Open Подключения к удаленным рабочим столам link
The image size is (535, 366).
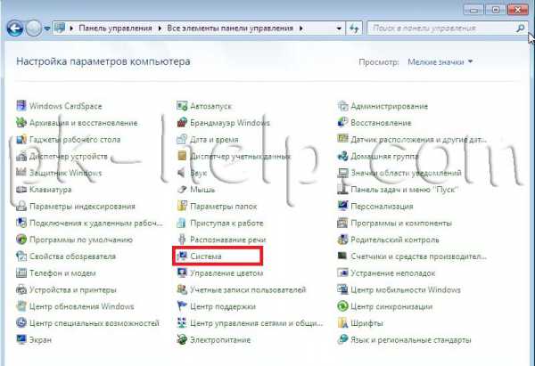click(x=96, y=224)
